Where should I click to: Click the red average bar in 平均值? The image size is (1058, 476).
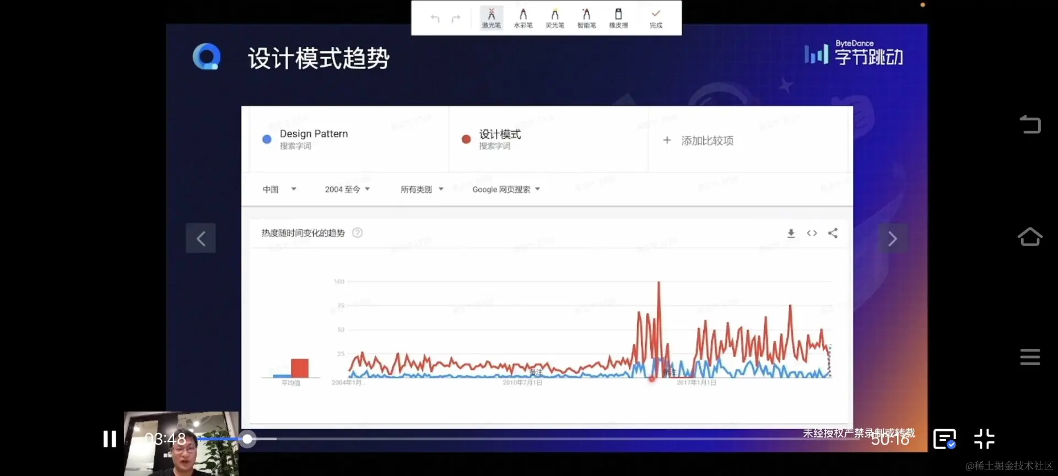tap(300, 368)
